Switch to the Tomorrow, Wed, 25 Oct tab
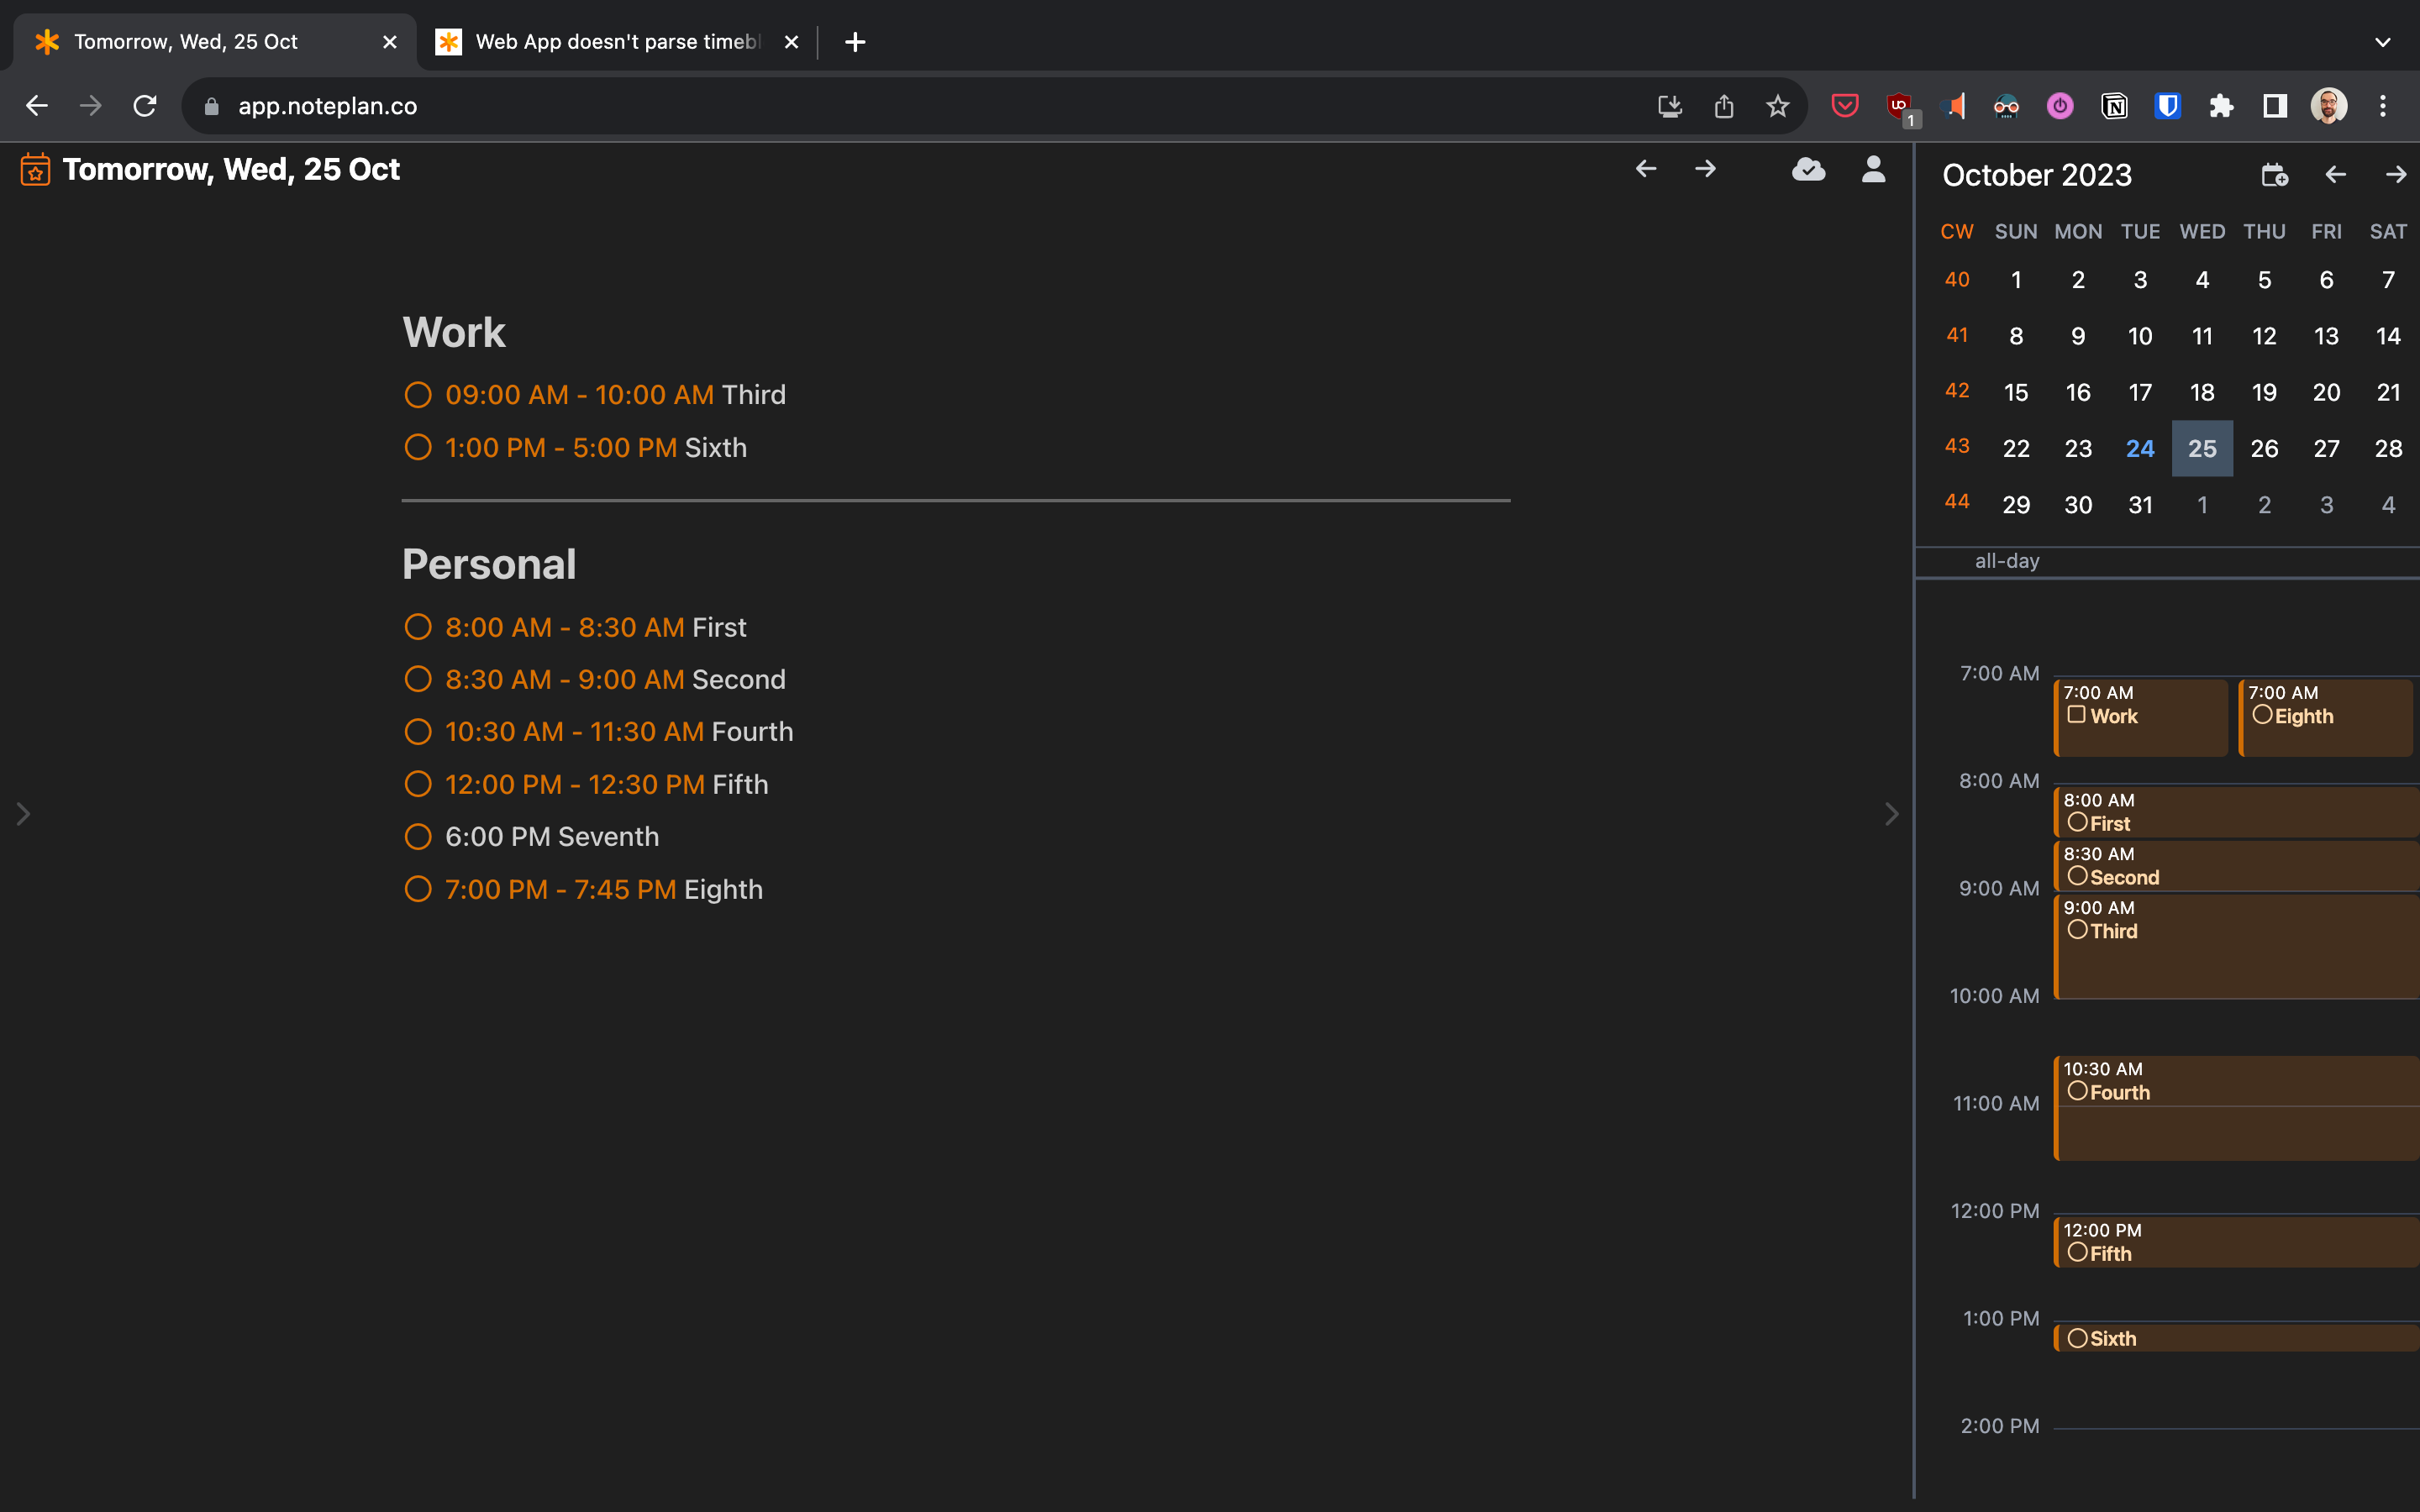Screen dimensions: 2420x1512 click(x=215, y=42)
